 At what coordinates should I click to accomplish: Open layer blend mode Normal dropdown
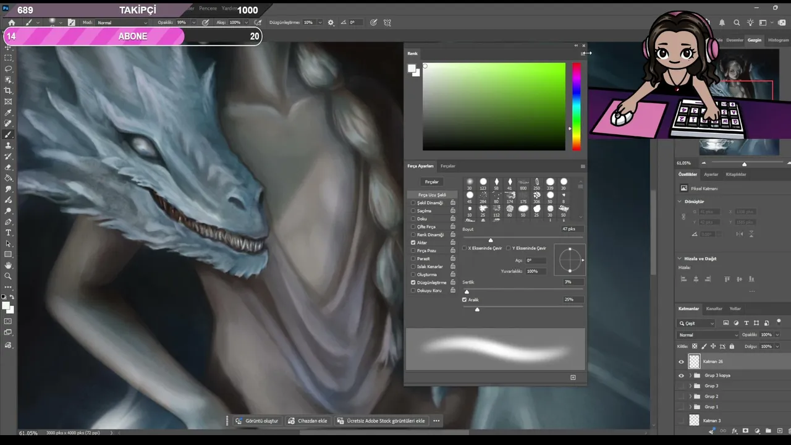[708, 335]
